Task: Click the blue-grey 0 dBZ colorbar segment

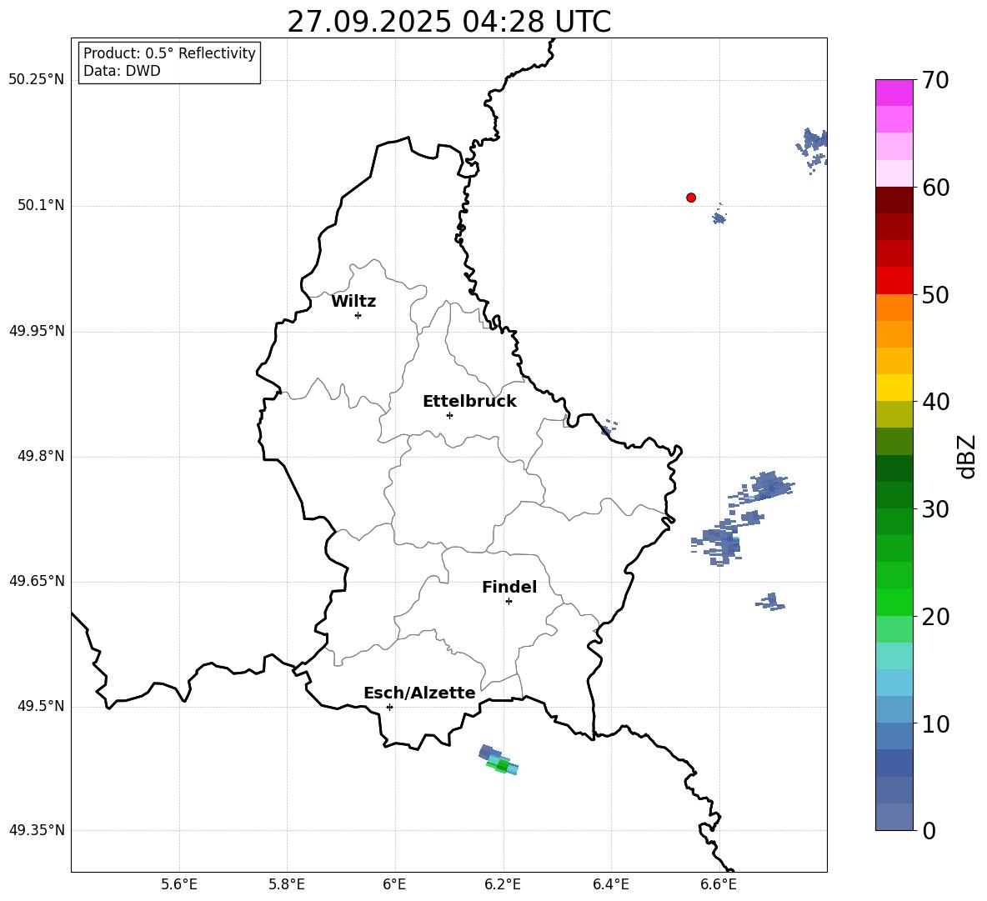Action: coord(894,817)
